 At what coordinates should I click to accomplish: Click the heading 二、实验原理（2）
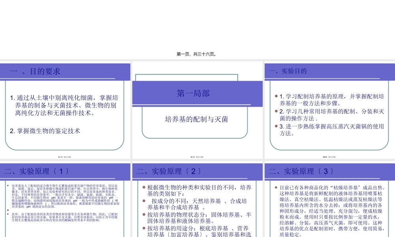[169, 171]
